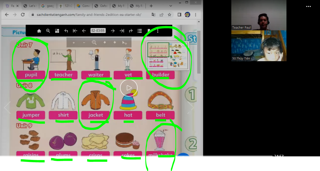Close the active 'Fa' browser tab
This screenshot has height=171, width=320.
click(x=18, y=6)
